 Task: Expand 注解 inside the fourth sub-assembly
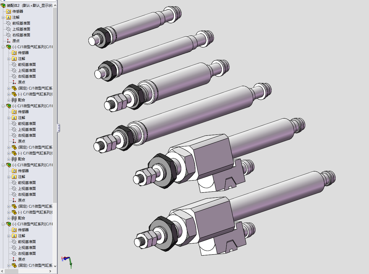pos(9,236)
